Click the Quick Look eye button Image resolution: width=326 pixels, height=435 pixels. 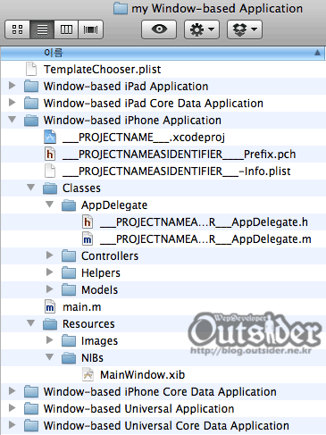tap(159, 29)
